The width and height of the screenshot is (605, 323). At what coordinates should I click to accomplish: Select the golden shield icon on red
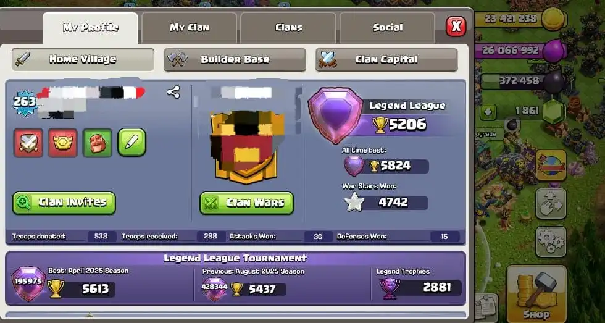63,143
